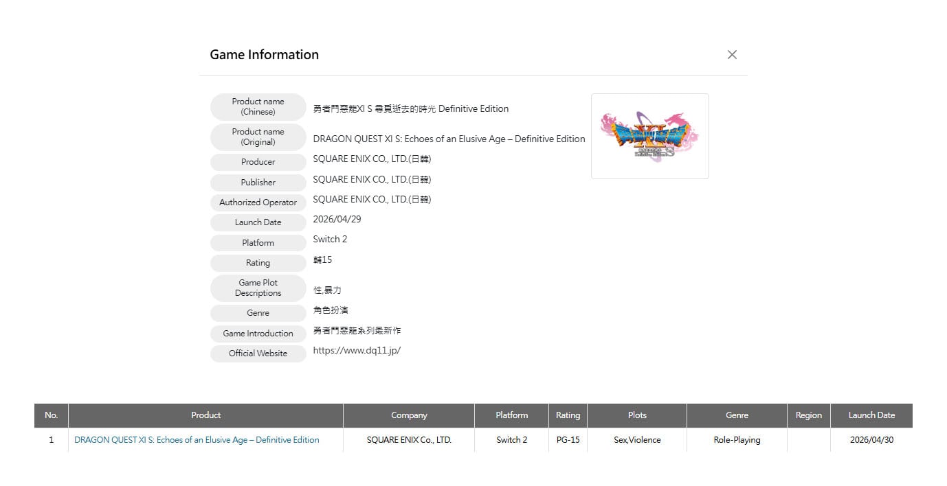Screen dimensions: 947x486
Task: Click the Rating label pill
Action: click(258, 263)
